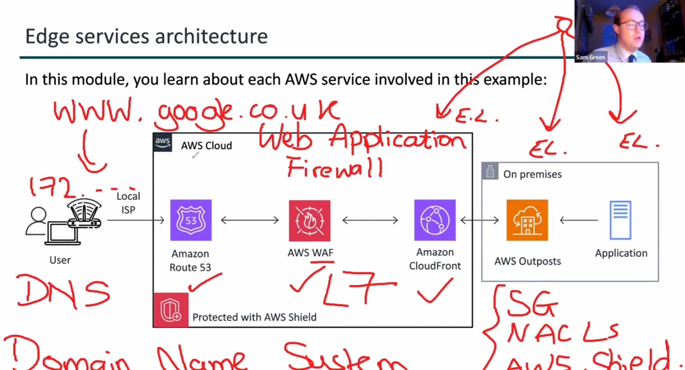Image resolution: width=685 pixels, height=370 pixels.
Task: Click Sam Green's webcam video thumbnail
Action: click(630, 31)
